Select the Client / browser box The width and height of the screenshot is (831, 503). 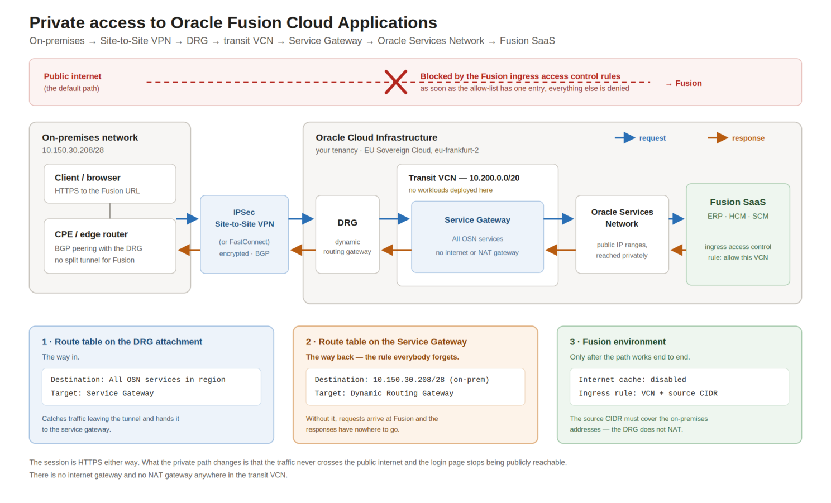(110, 184)
